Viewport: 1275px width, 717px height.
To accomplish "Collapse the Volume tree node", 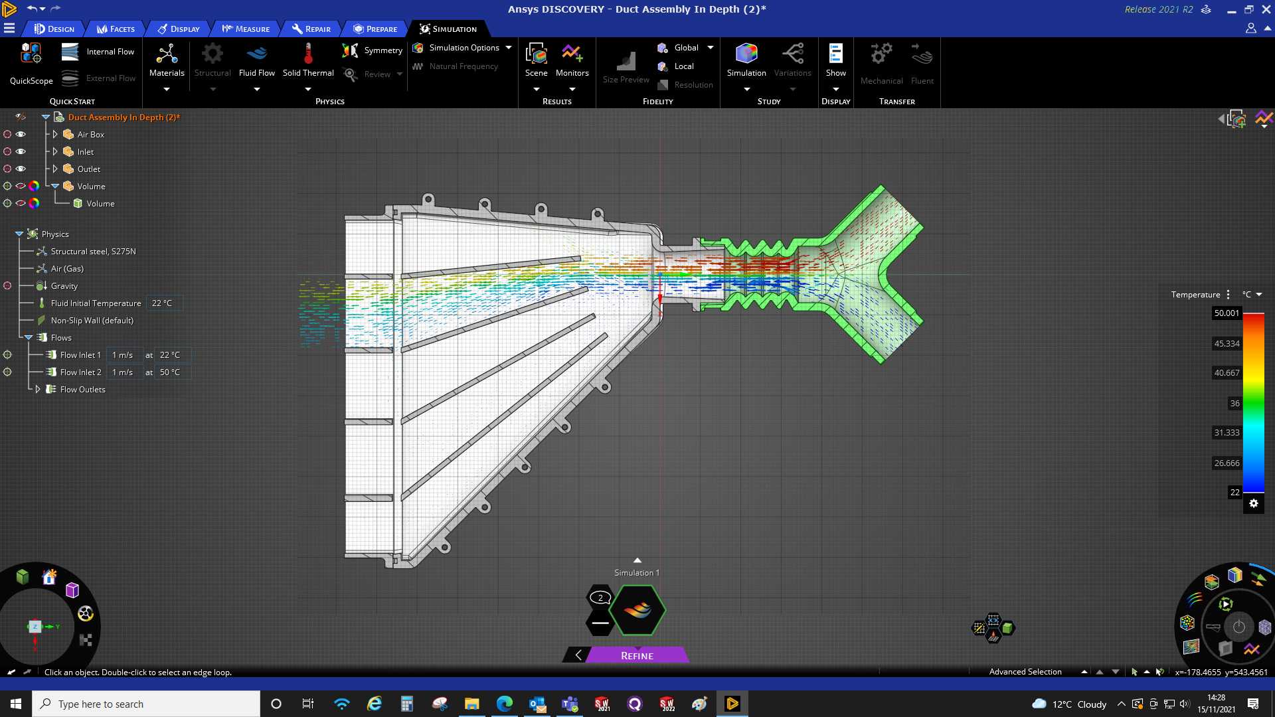I will [55, 186].
